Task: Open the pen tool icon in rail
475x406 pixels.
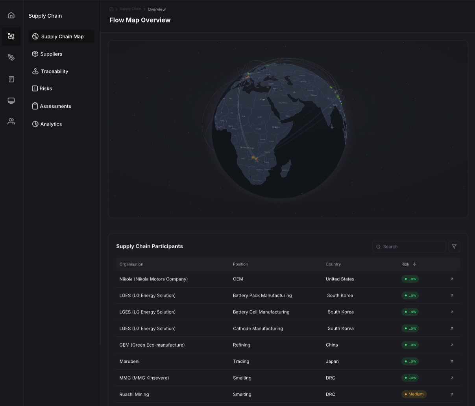Action: point(11,57)
